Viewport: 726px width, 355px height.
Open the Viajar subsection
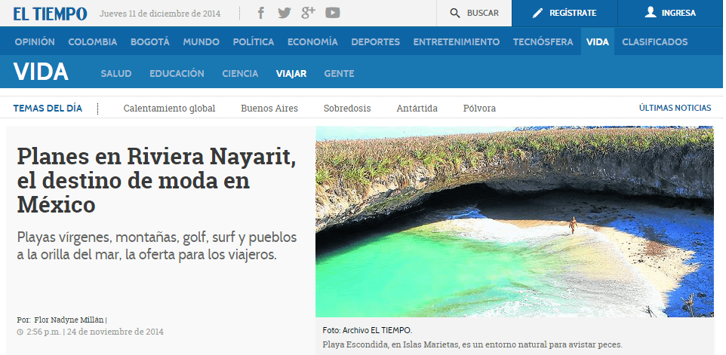(x=291, y=74)
